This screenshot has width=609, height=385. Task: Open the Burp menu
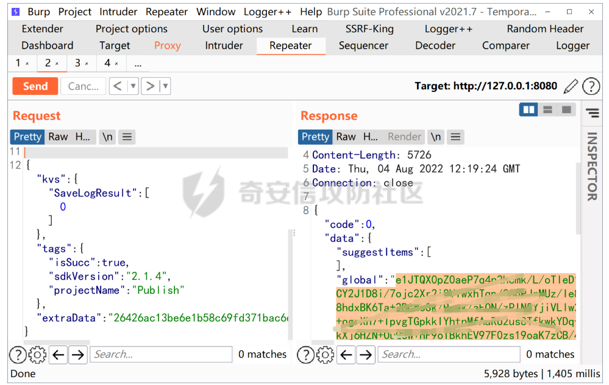[39, 12]
